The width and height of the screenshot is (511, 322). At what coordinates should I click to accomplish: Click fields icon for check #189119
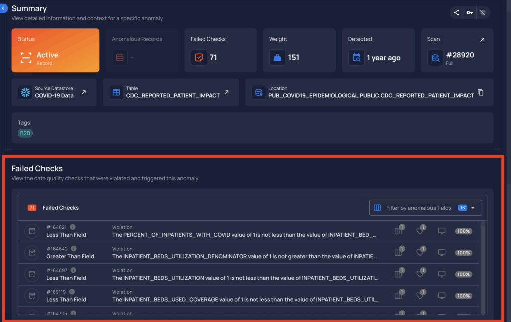point(399,295)
